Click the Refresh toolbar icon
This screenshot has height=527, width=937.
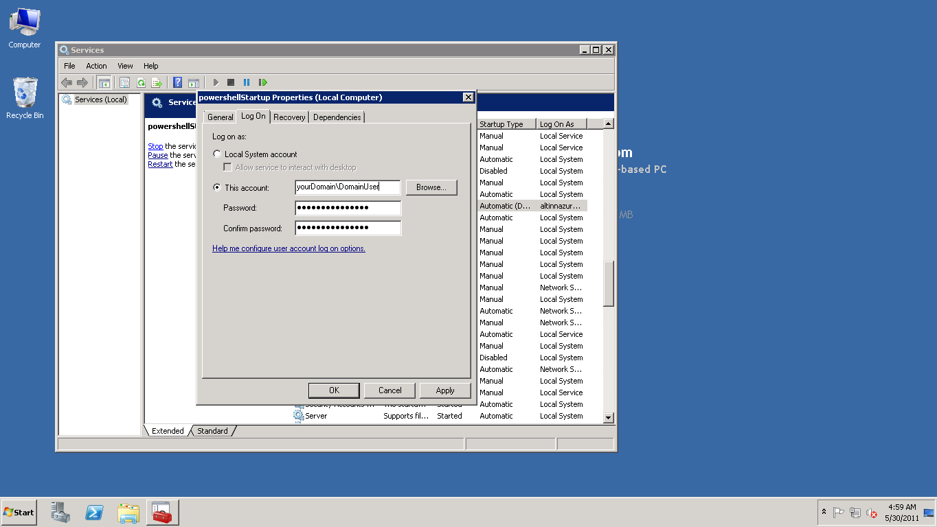tap(141, 82)
